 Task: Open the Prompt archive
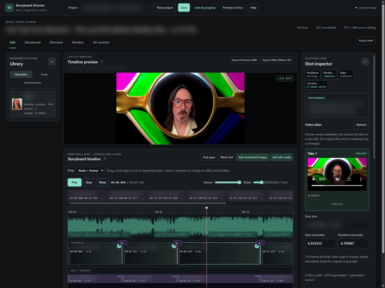[233, 8]
